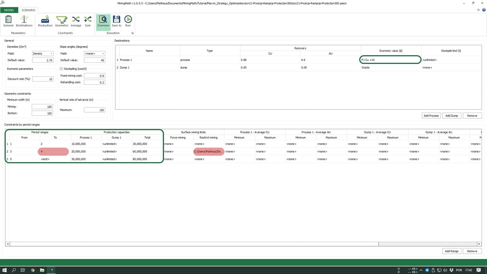
Task: Click the Discount rate input field
Action: (x=43, y=79)
